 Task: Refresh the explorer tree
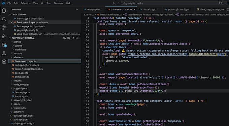click(73, 38)
